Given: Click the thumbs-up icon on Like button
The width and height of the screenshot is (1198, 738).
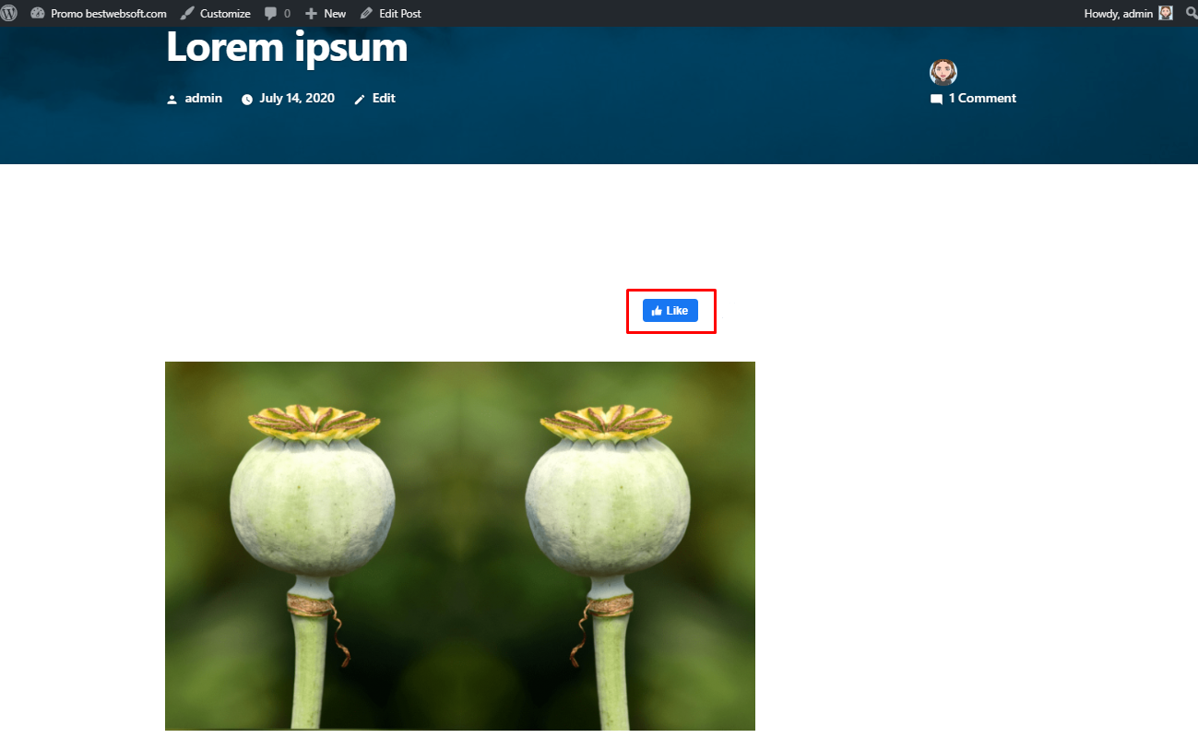Looking at the screenshot, I should (657, 311).
